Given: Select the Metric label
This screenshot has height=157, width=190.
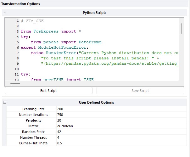Looking at the screenshot, I should tap(33, 126).
